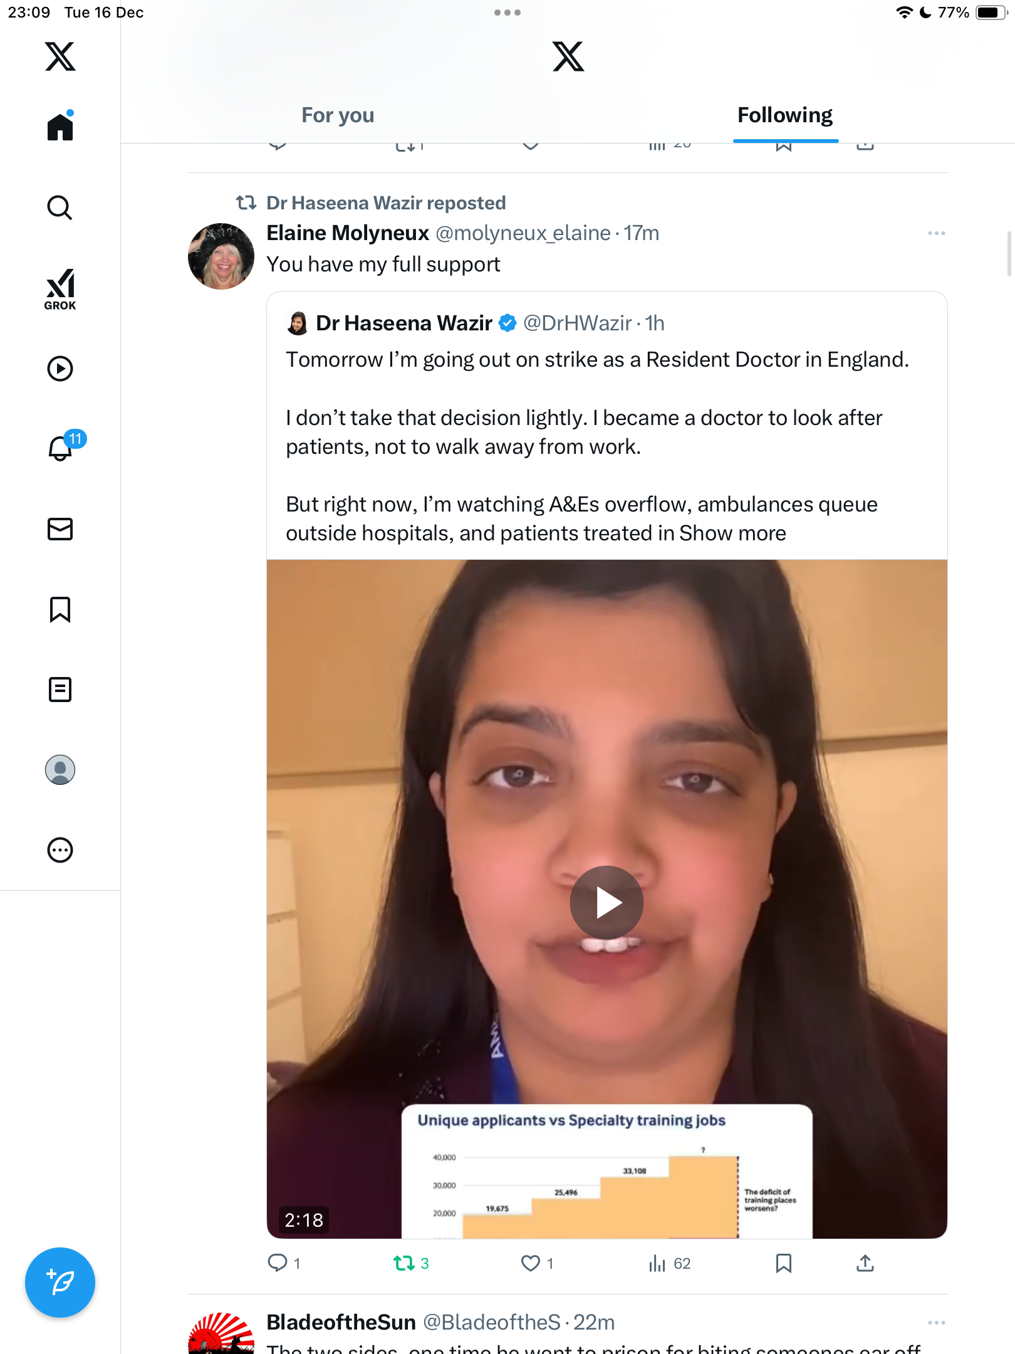Screen dimensions: 1015x1354
Task: Open the Search page icon
Action: 60,208
